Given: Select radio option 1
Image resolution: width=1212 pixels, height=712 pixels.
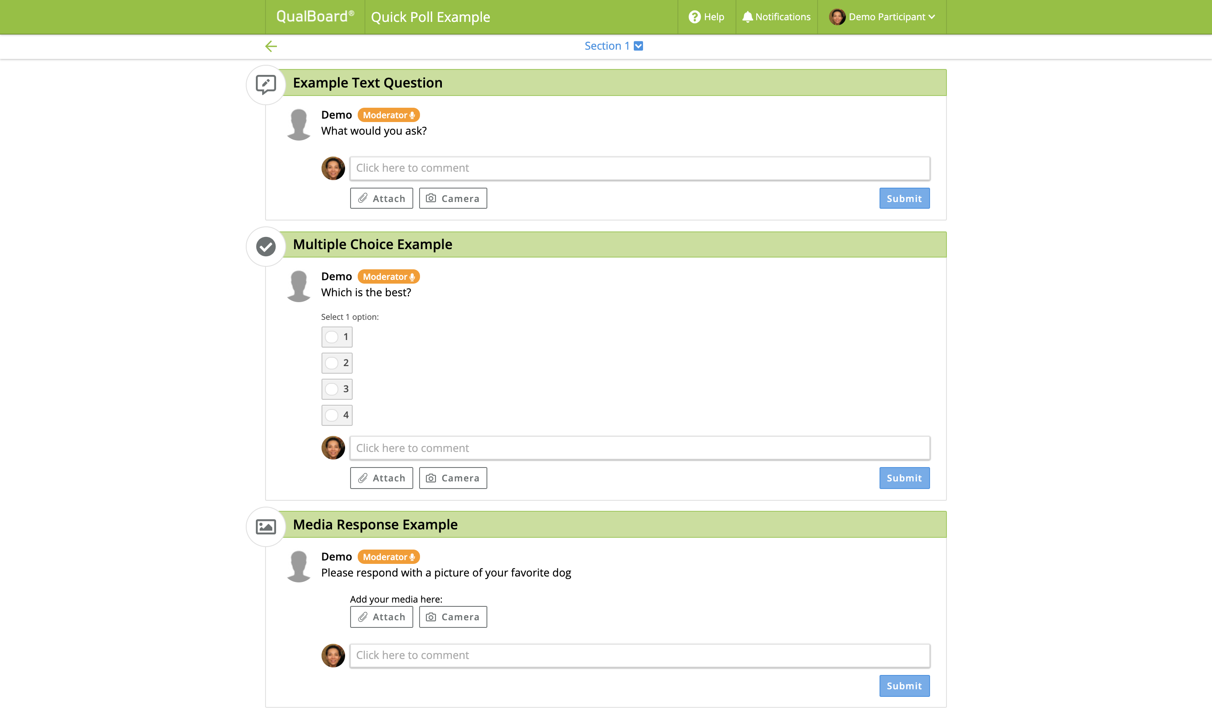Looking at the screenshot, I should pos(337,337).
